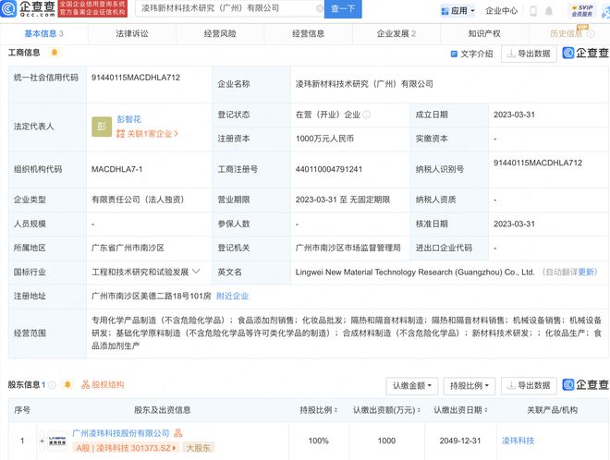
Task: Open 文字介绍 text introduction
Action: click(x=471, y=54)
